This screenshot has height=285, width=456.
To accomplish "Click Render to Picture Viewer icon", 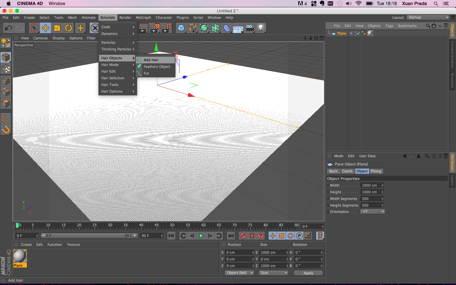I will coord(155,28).
